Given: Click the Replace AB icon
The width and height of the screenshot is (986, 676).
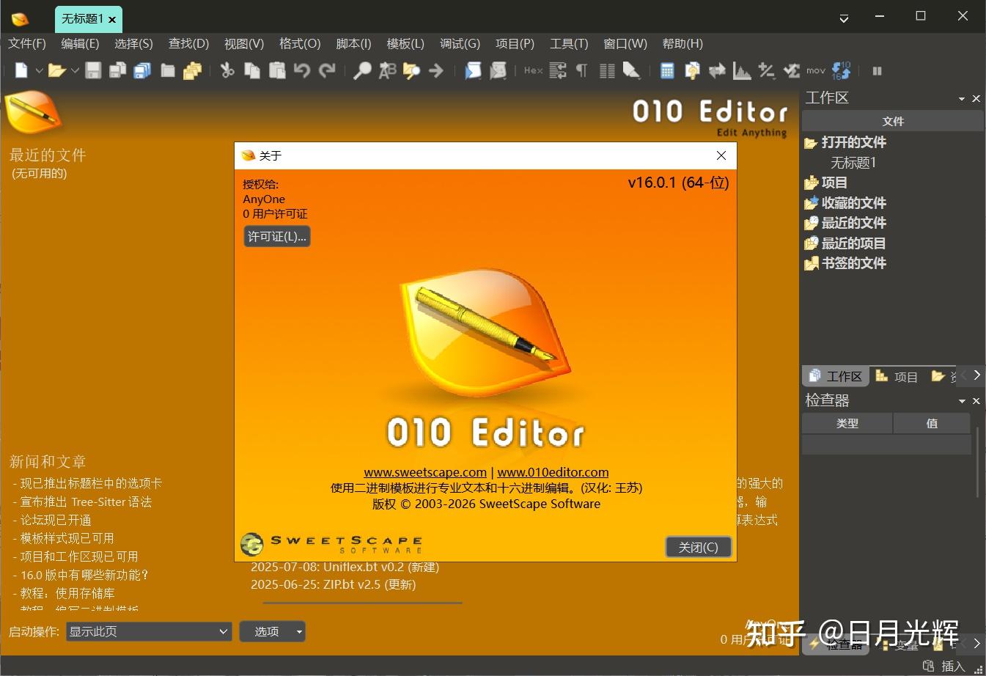Looking at the screenshot, I should tap(387, 70).
